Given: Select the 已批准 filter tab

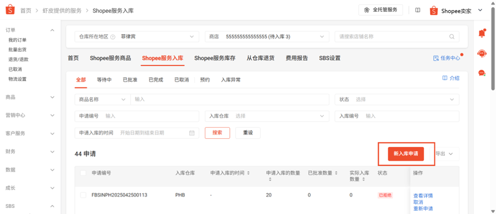Looking at the screenshot, I should click(130, 80).
